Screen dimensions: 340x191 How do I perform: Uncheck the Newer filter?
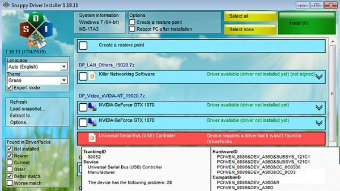[x=9, y=156]
